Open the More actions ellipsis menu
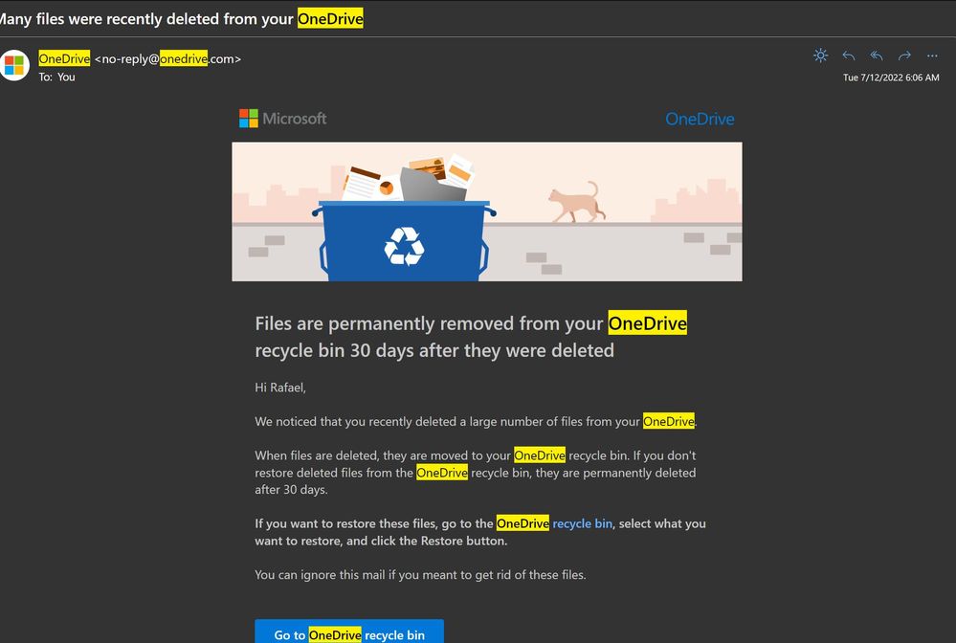Viewport: 956px width, 643px height. pos(932,55)
